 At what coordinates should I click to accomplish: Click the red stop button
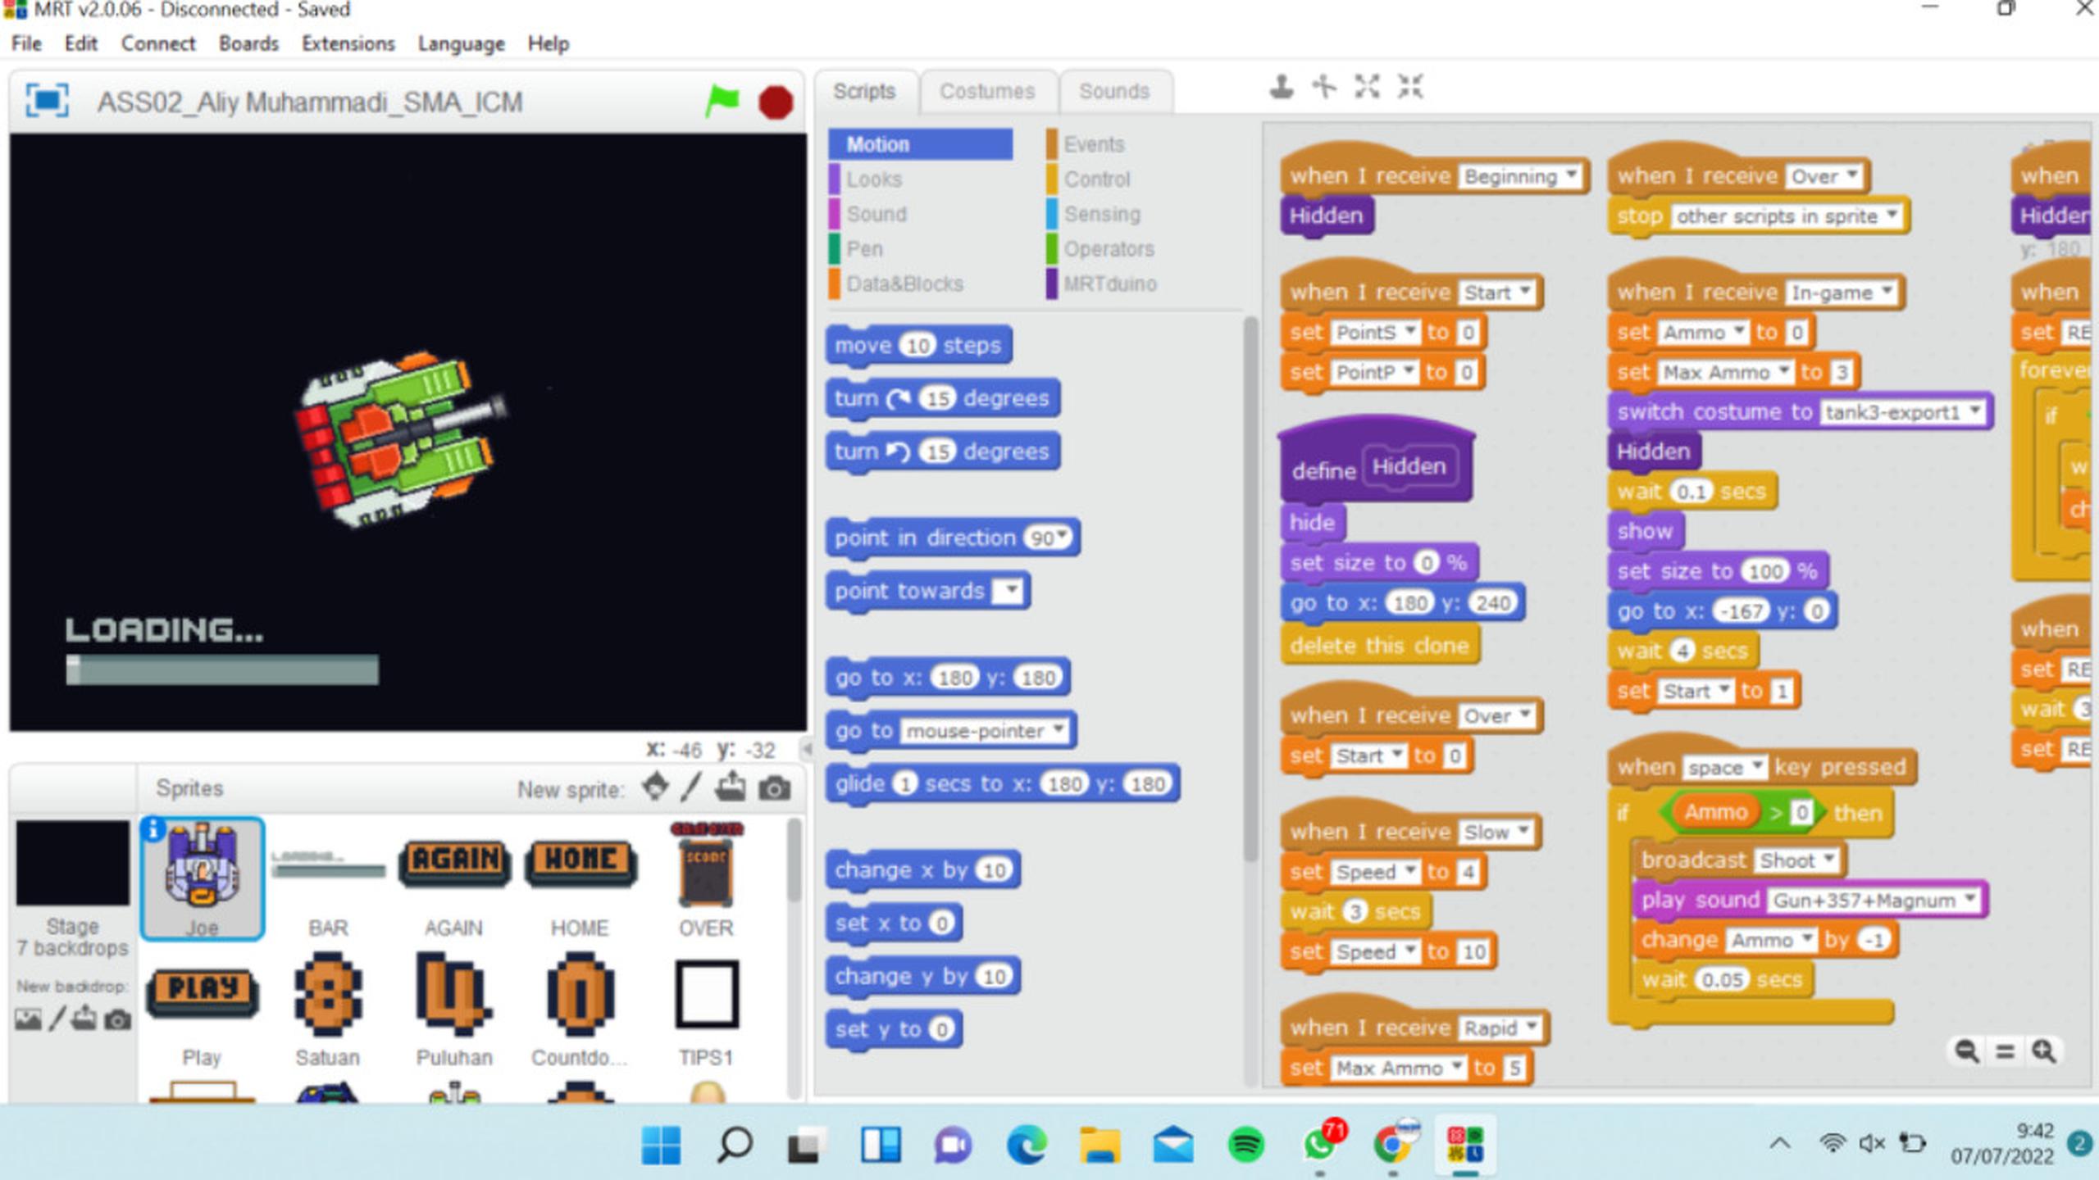(776, 102)
